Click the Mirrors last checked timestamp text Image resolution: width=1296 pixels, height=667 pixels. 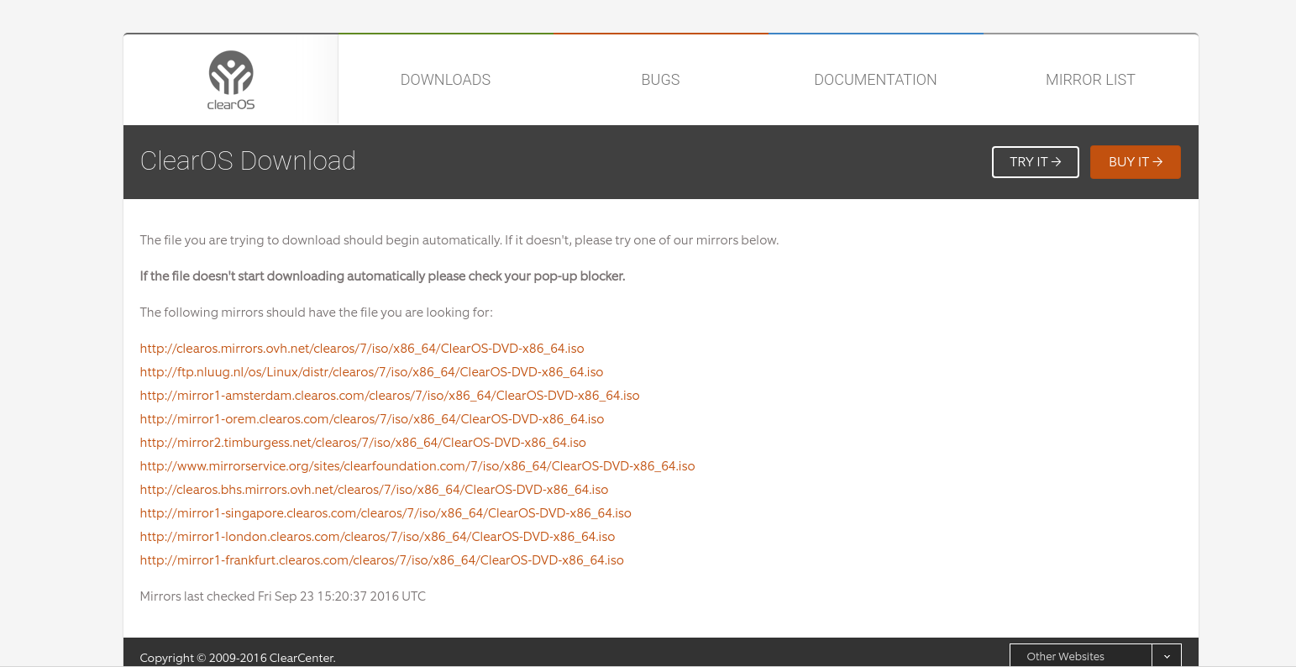click(x=283, y=596)
